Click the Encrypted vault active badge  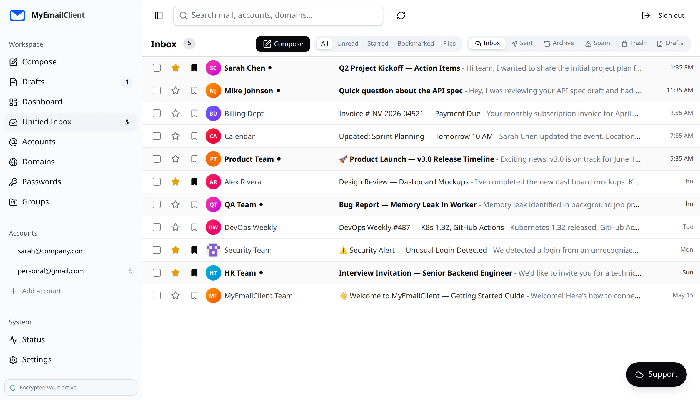[71, 387]
